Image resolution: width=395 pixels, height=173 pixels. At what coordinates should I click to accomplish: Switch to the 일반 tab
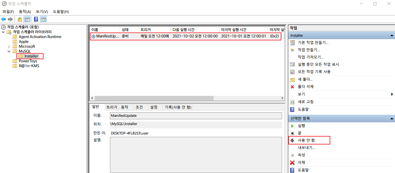95,107
